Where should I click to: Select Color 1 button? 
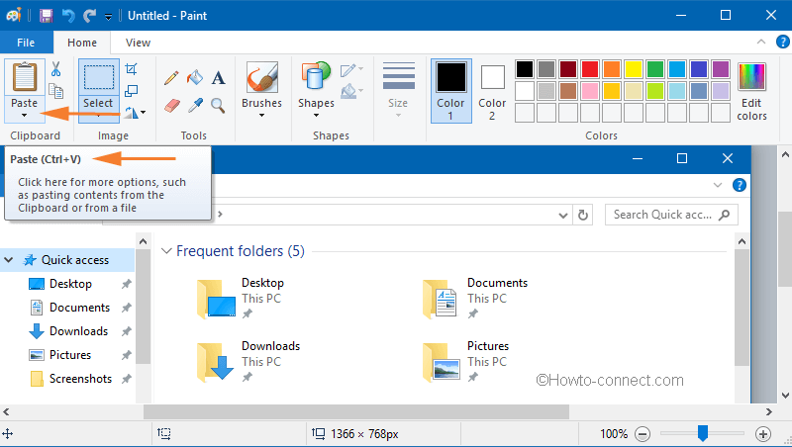click(451, 91)
